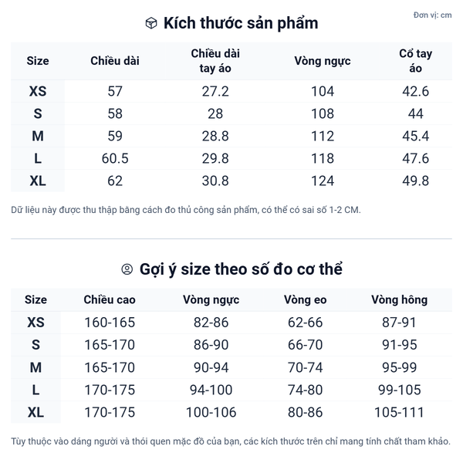The height and width of the screenshot is (463, 463).
Task: Click the 60.5 length value for size L
Action: click(115, 159)
